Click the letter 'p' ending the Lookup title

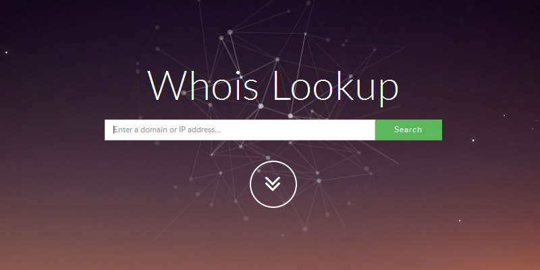pyautogui.click(x=389, y=92)
